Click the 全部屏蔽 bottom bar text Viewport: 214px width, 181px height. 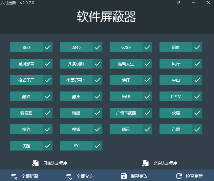pyautogui.click(x=30, y=176)
